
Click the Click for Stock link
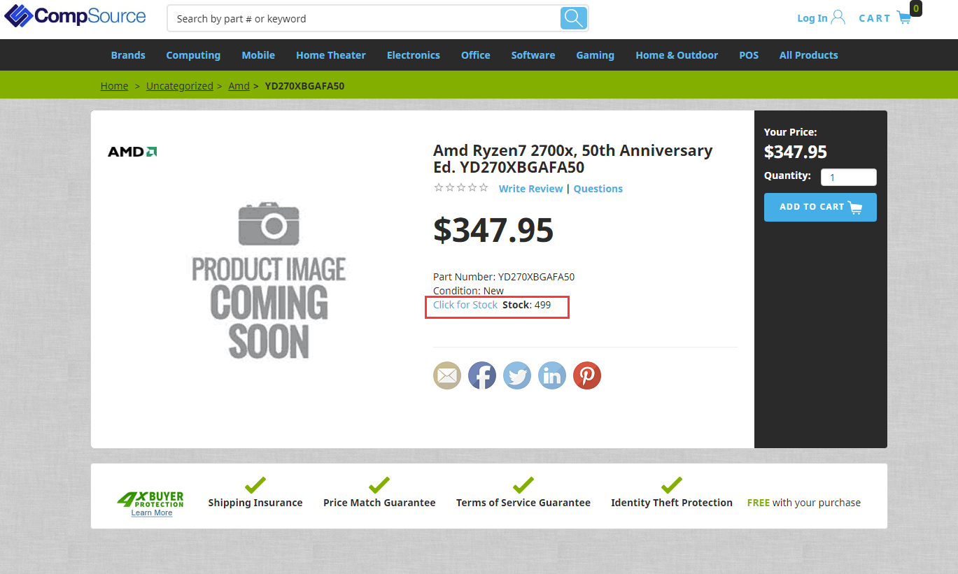[x=465, y=305]
